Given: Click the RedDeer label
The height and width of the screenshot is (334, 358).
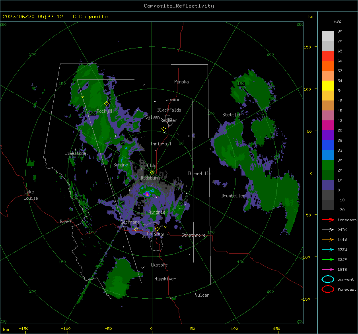Looking at the screenshot, I should (169, 120).
